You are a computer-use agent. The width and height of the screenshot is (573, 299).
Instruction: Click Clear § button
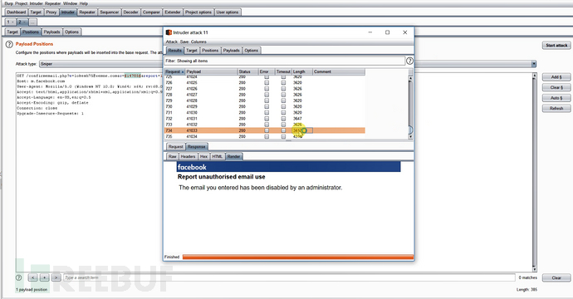[x=556, y=87]
